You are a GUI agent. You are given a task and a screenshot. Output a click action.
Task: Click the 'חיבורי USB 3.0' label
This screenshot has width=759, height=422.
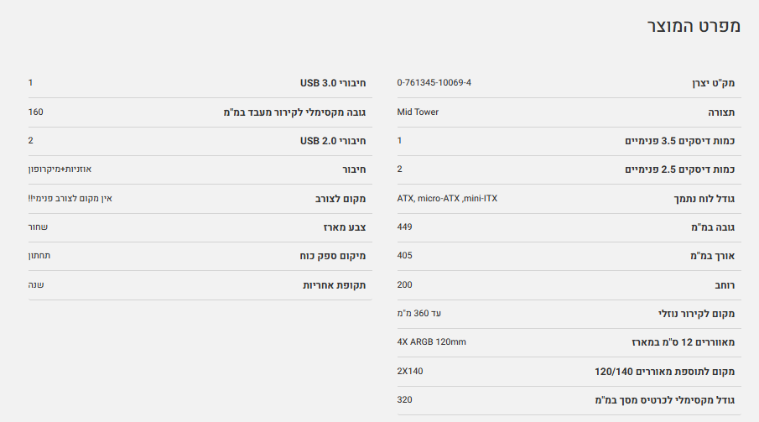(x=333, y=83)
